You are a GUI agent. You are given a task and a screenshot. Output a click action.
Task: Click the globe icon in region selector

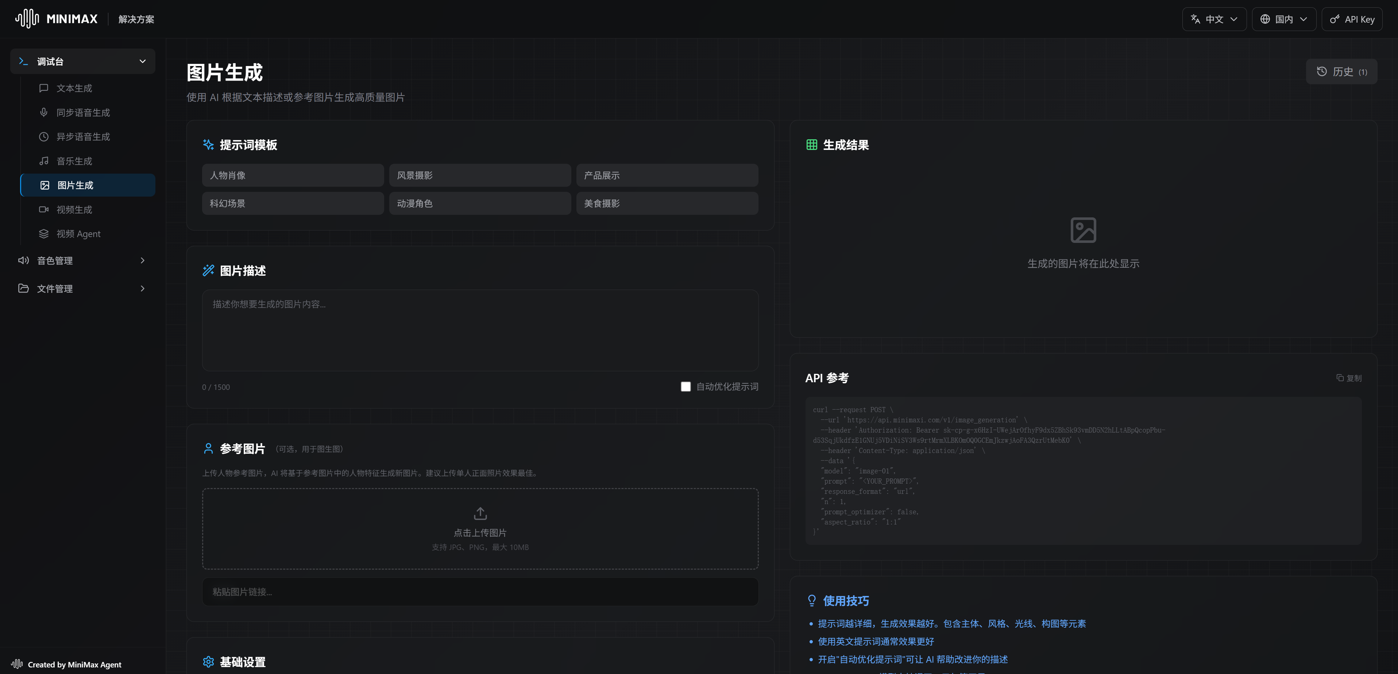1265,19
